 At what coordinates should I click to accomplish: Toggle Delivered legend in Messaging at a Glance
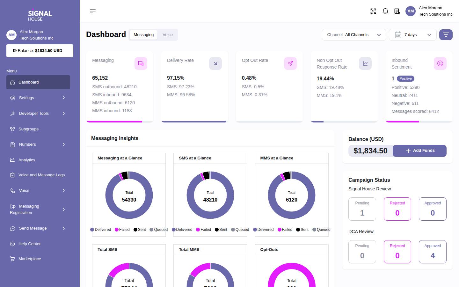(101, 230)
